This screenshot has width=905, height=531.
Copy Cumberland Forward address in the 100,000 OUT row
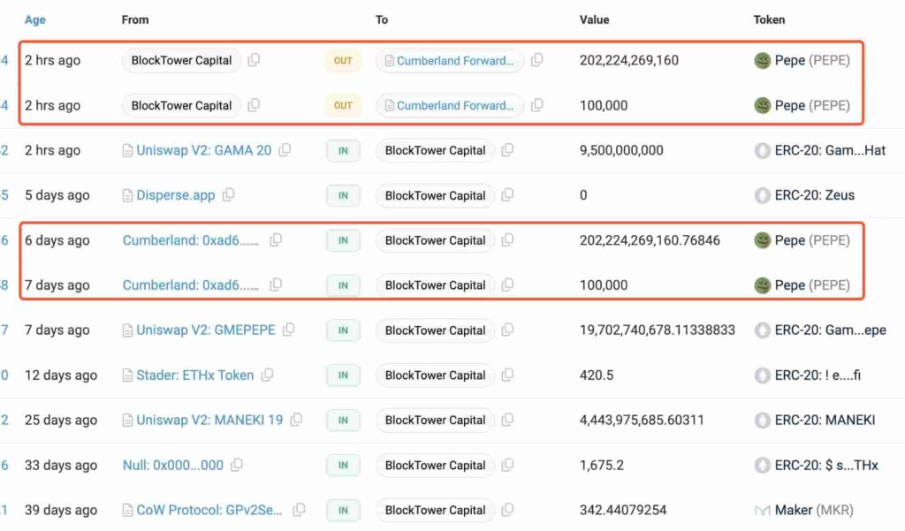pyautogui.click(x=536, y=105)
